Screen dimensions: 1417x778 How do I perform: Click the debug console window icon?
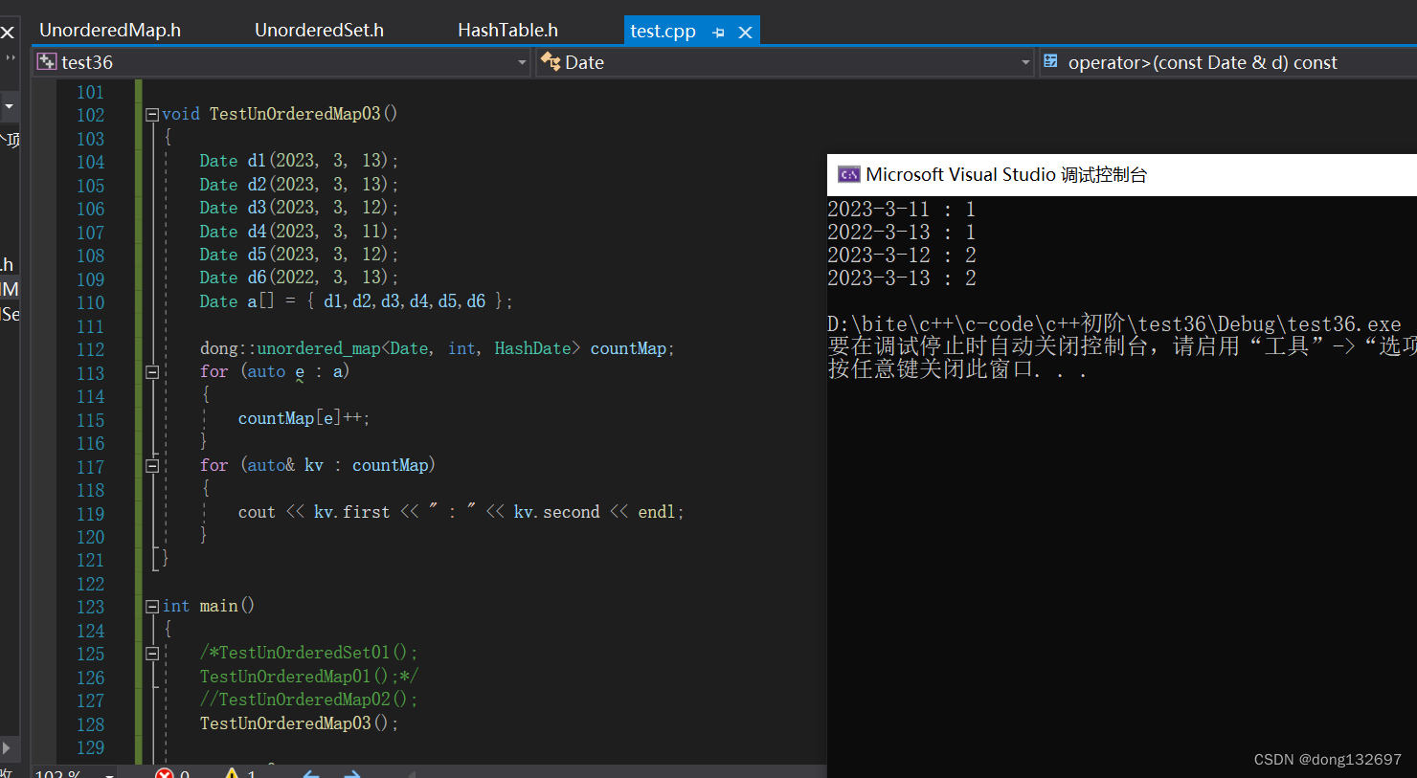pos(848,174)
